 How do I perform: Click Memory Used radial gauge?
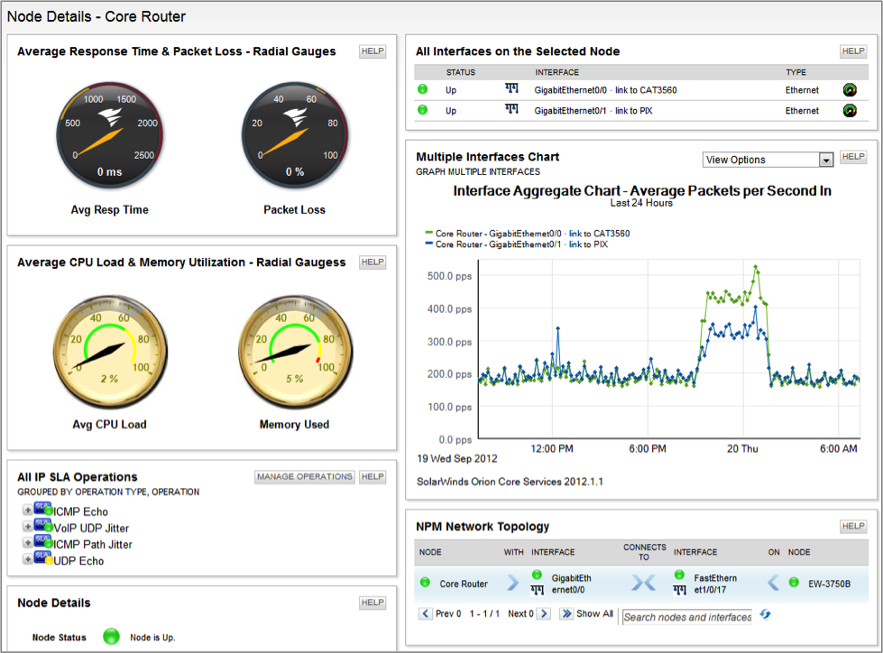point(295,351)
